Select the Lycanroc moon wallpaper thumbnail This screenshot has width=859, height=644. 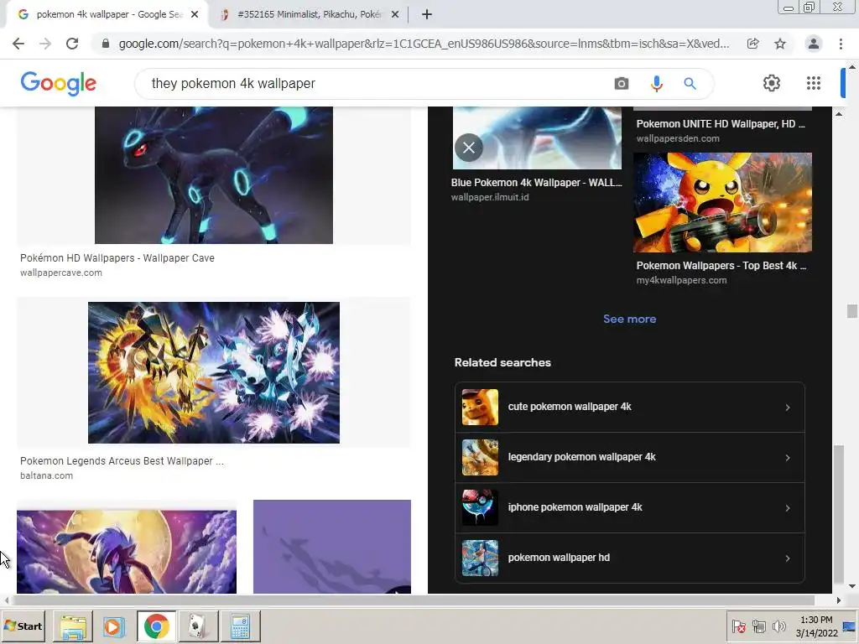click(127, 552)
